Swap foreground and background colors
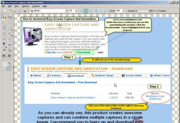Image resolution: width=180 pixels, height=123 pixels. (9, 63)
